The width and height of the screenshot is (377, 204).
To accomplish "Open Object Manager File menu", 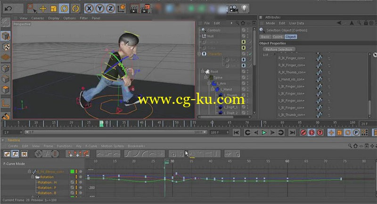I will click(207, 23).
